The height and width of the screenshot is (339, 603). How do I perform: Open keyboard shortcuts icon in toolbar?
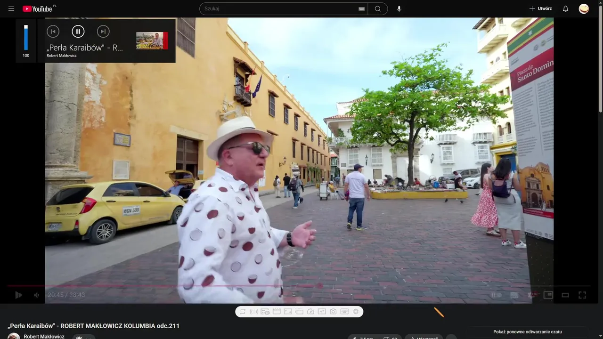(x=344, y=312)
